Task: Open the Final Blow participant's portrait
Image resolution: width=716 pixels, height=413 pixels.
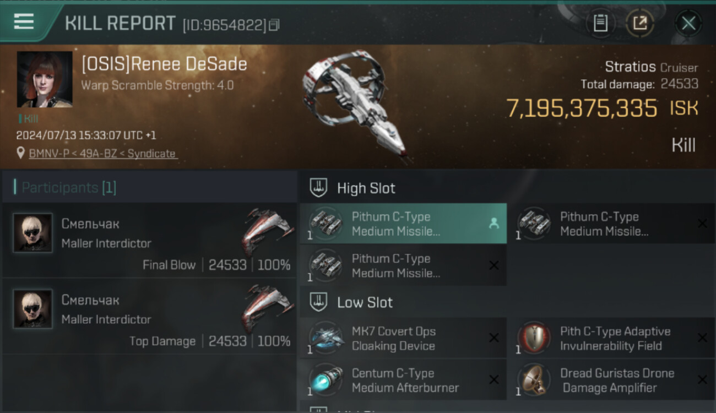Action: coord(33,233)
